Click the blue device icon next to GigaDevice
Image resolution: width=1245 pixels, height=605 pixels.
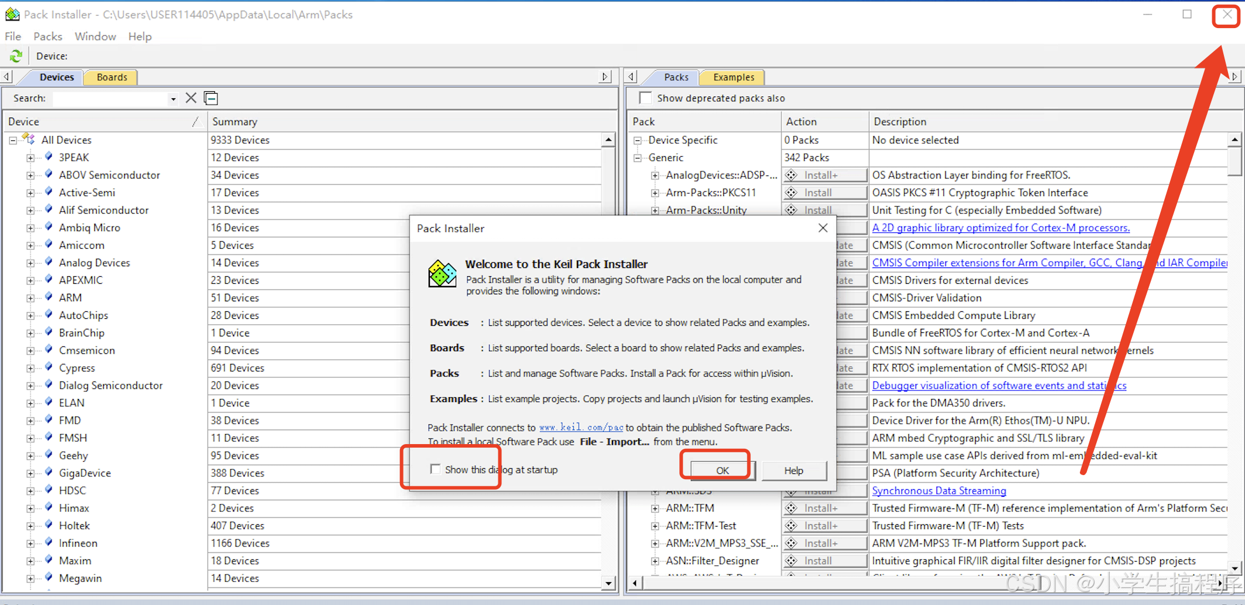[49, 473]
